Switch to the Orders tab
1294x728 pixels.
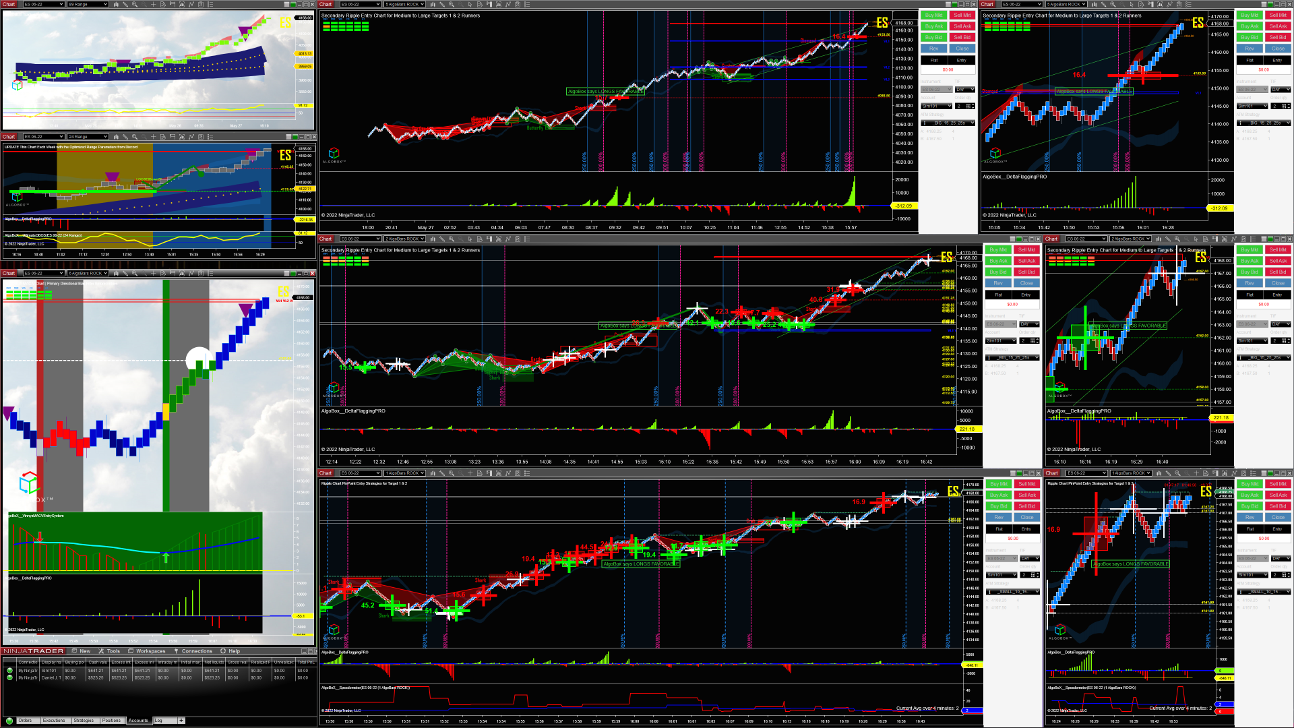tap(25, 721)
